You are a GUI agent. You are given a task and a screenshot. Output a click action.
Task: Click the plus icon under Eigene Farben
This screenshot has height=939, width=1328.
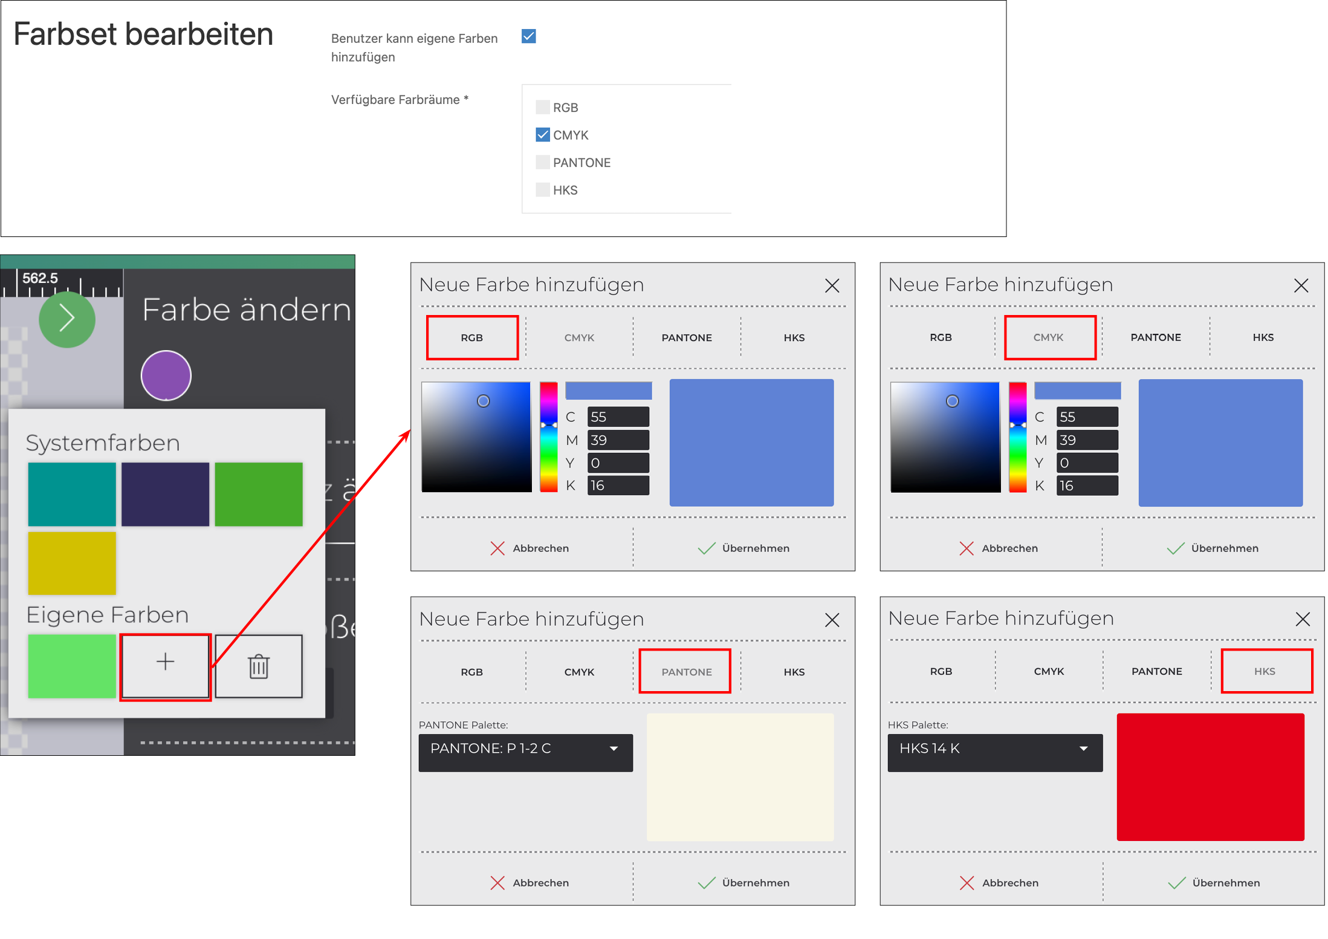(x=165, y=665)
